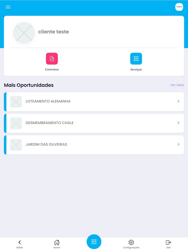The height and width of the screenshot is (251, 188).
Task: Click the Fennex logo badge
Action: tap(179, 7)
